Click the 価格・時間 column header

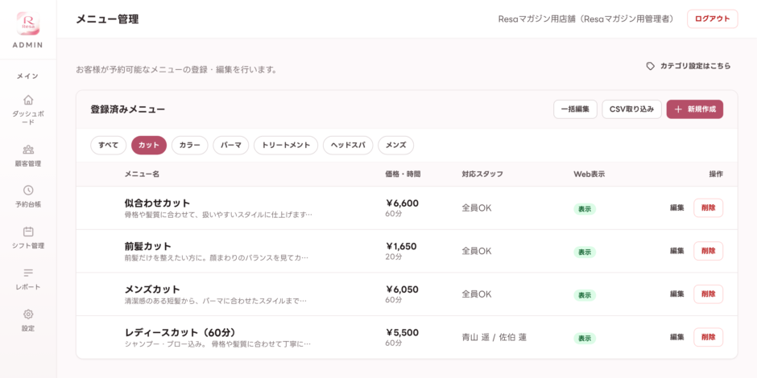[x=403, y=174]
